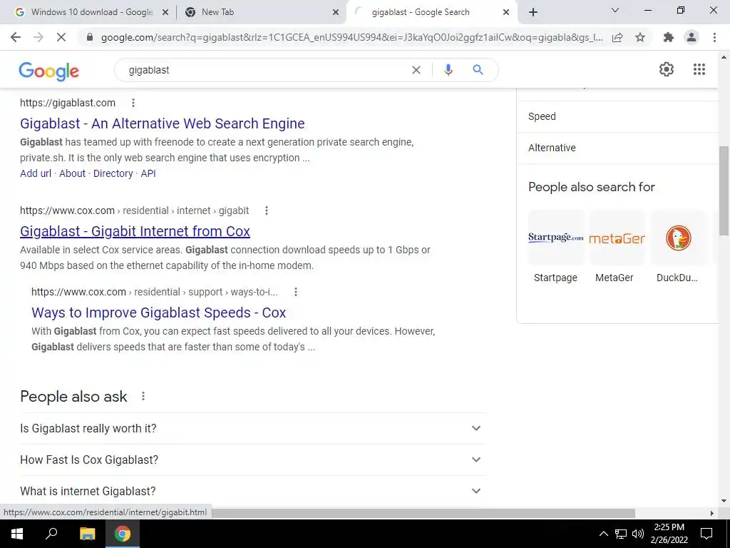Open options for the gigablast.com result

click(x=133, y=103)
